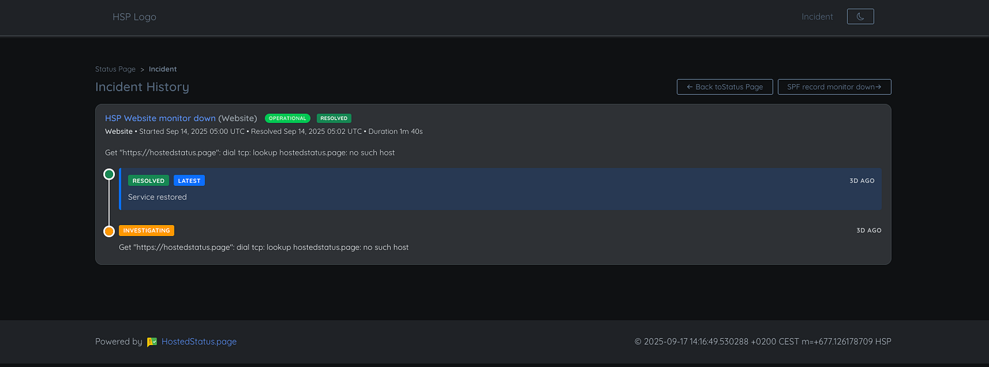Click the orange timeline dot for investigating update

109,231
